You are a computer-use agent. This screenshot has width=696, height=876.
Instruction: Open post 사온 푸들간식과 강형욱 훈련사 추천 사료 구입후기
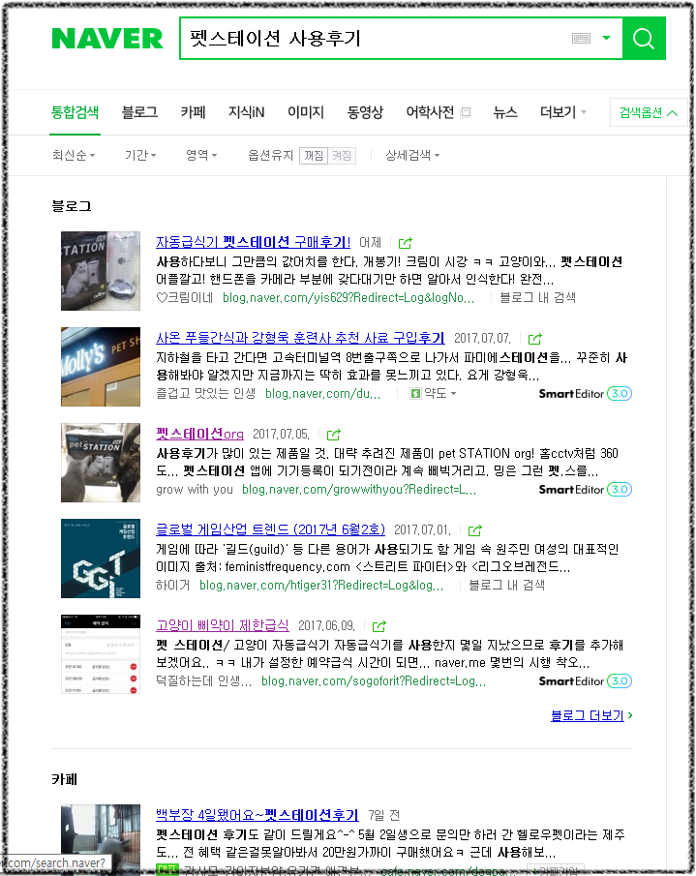click(300, 338)
